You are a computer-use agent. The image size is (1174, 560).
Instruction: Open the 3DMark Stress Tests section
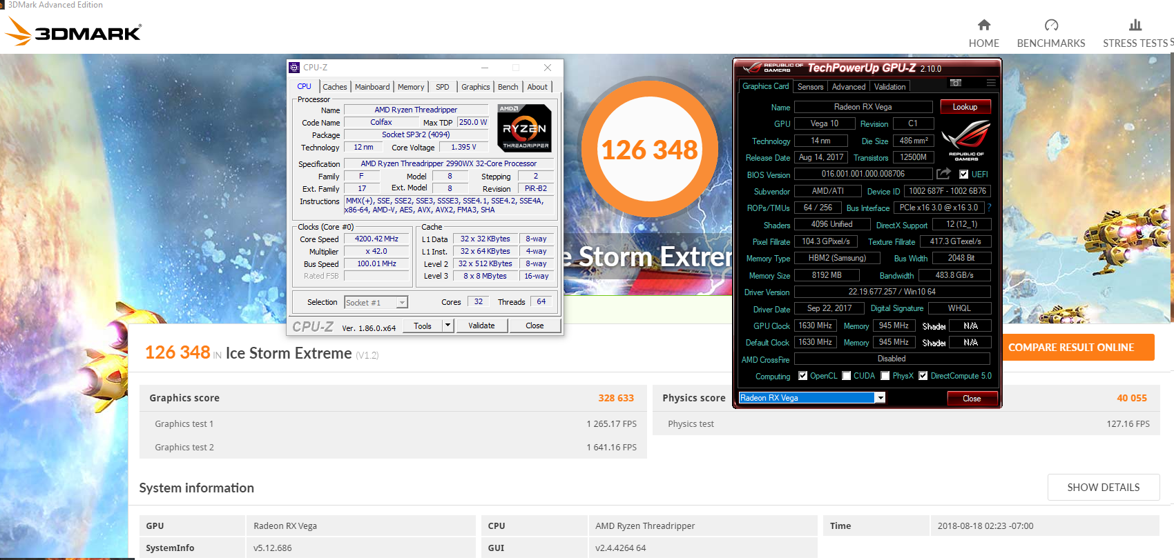point(1137,34)
